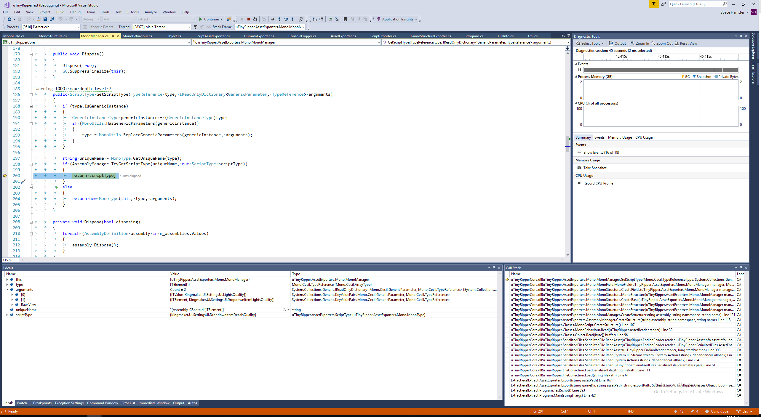The height and width of the screenshot is (417, 761).
Task: Click the Step Into icon
Action: [279, 19]
